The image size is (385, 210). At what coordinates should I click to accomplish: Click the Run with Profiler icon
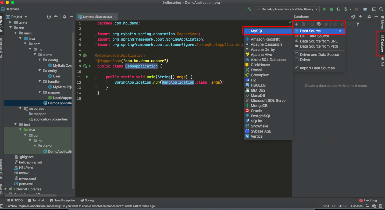coord(345,9)
